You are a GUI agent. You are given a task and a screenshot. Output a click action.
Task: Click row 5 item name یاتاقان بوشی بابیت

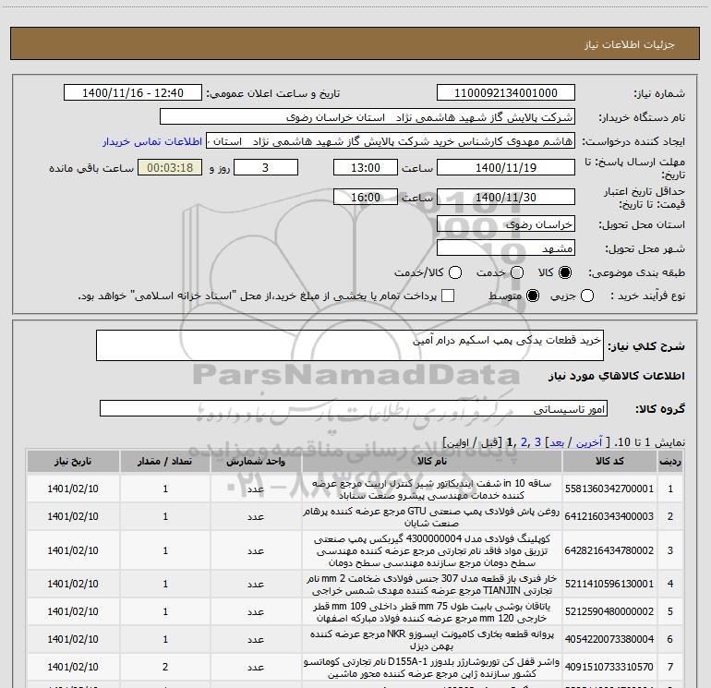point(432,612)
